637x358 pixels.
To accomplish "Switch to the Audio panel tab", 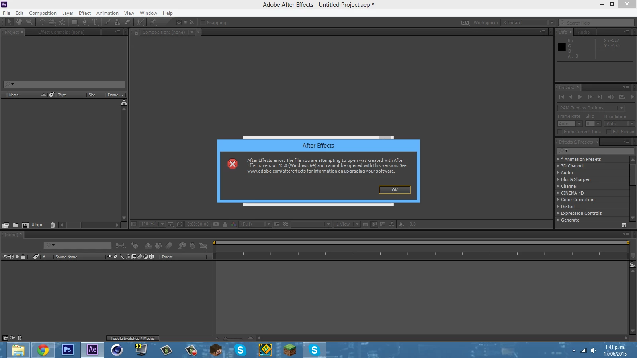I will (584, 32).
